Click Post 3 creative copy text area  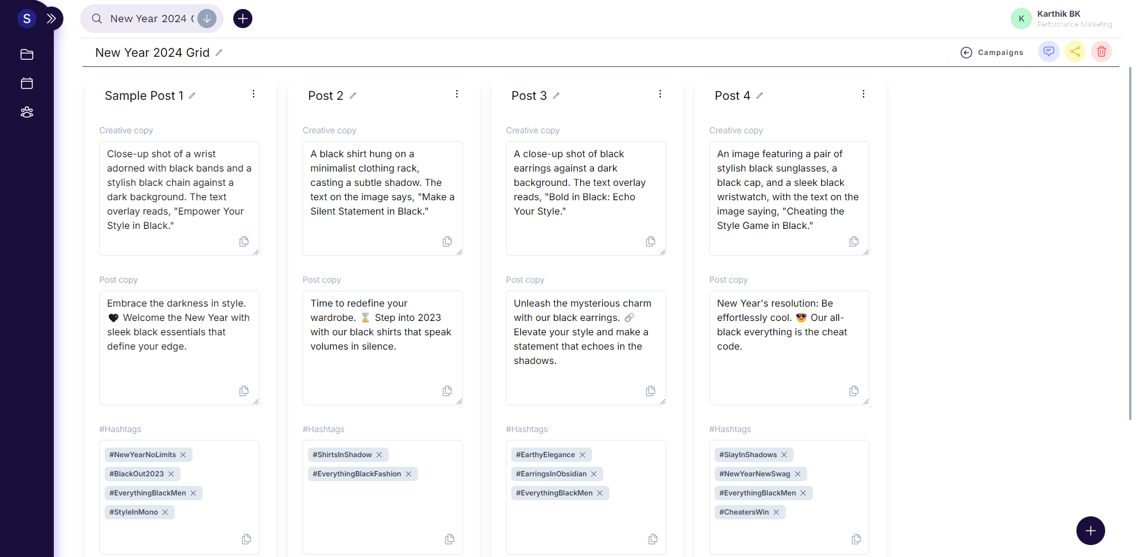586,198
